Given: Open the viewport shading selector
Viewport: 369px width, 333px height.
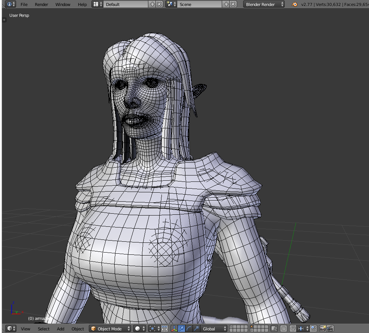Looking at the screenshot, I should [140, 329].
